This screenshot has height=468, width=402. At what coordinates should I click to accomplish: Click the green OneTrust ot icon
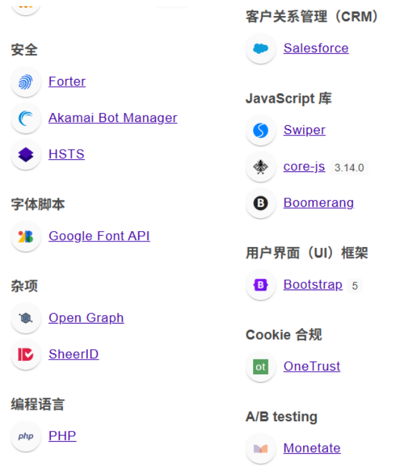pyautogui.click(x=261, y=367)
